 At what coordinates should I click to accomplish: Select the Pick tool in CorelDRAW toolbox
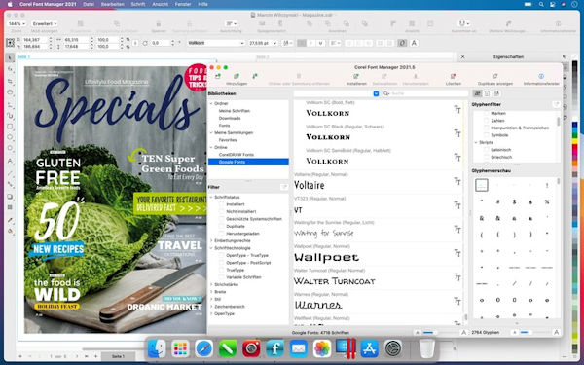tap(10, 57)
